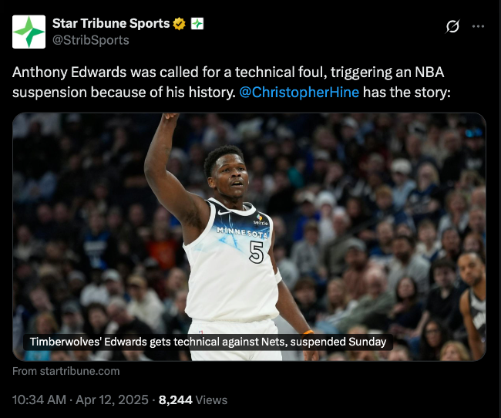Click the Star Tribune Sports profile avatar
501x418 pixels.
click(x=29, y=32)
